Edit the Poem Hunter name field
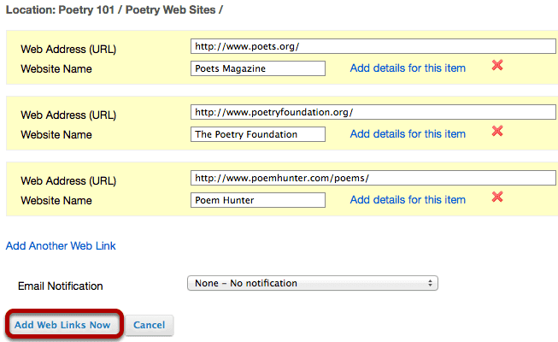Screen dimensions: 558x342 point(258,200)
